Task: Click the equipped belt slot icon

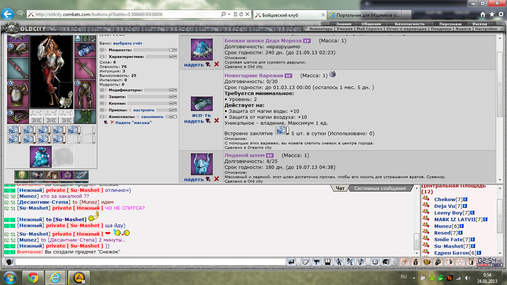Action: point(18,117)
